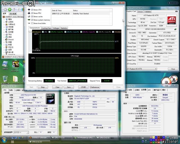Click the refresh icon in EVEREST toolbar

click(x=19, y=10)
